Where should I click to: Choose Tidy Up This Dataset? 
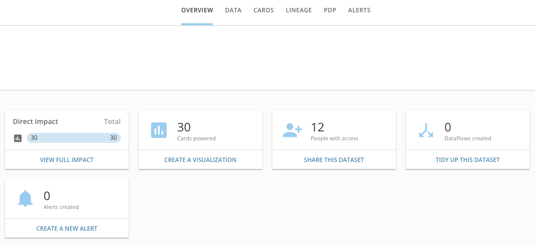point(468,160)
